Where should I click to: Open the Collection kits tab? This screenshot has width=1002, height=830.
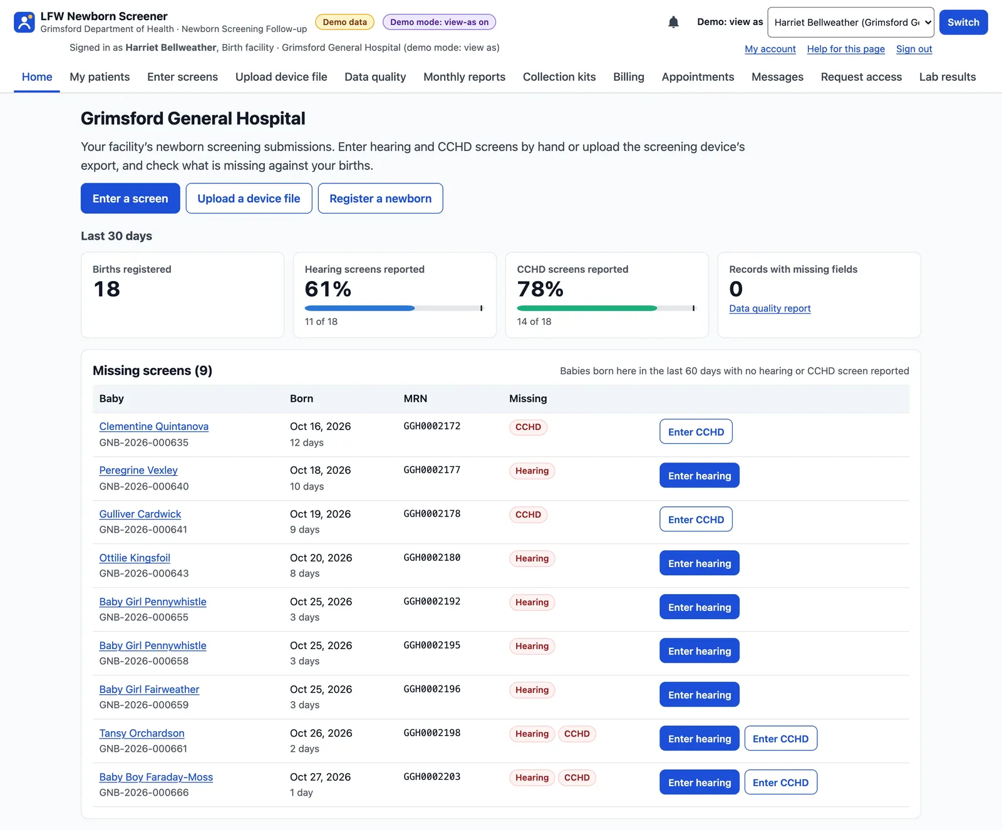click(x=559, y=77)
